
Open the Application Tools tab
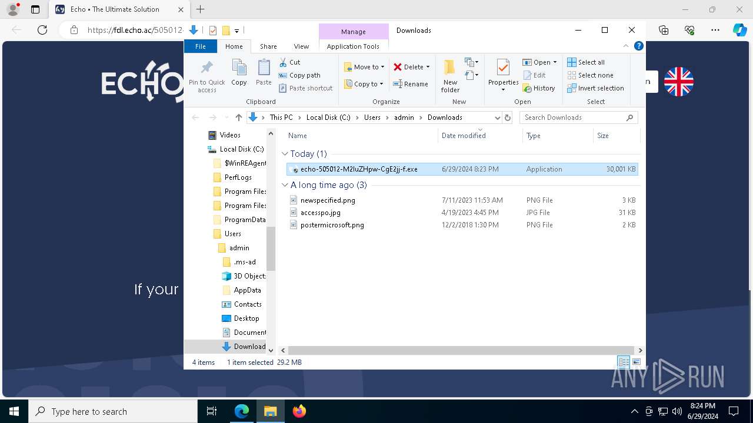[353, 46]
